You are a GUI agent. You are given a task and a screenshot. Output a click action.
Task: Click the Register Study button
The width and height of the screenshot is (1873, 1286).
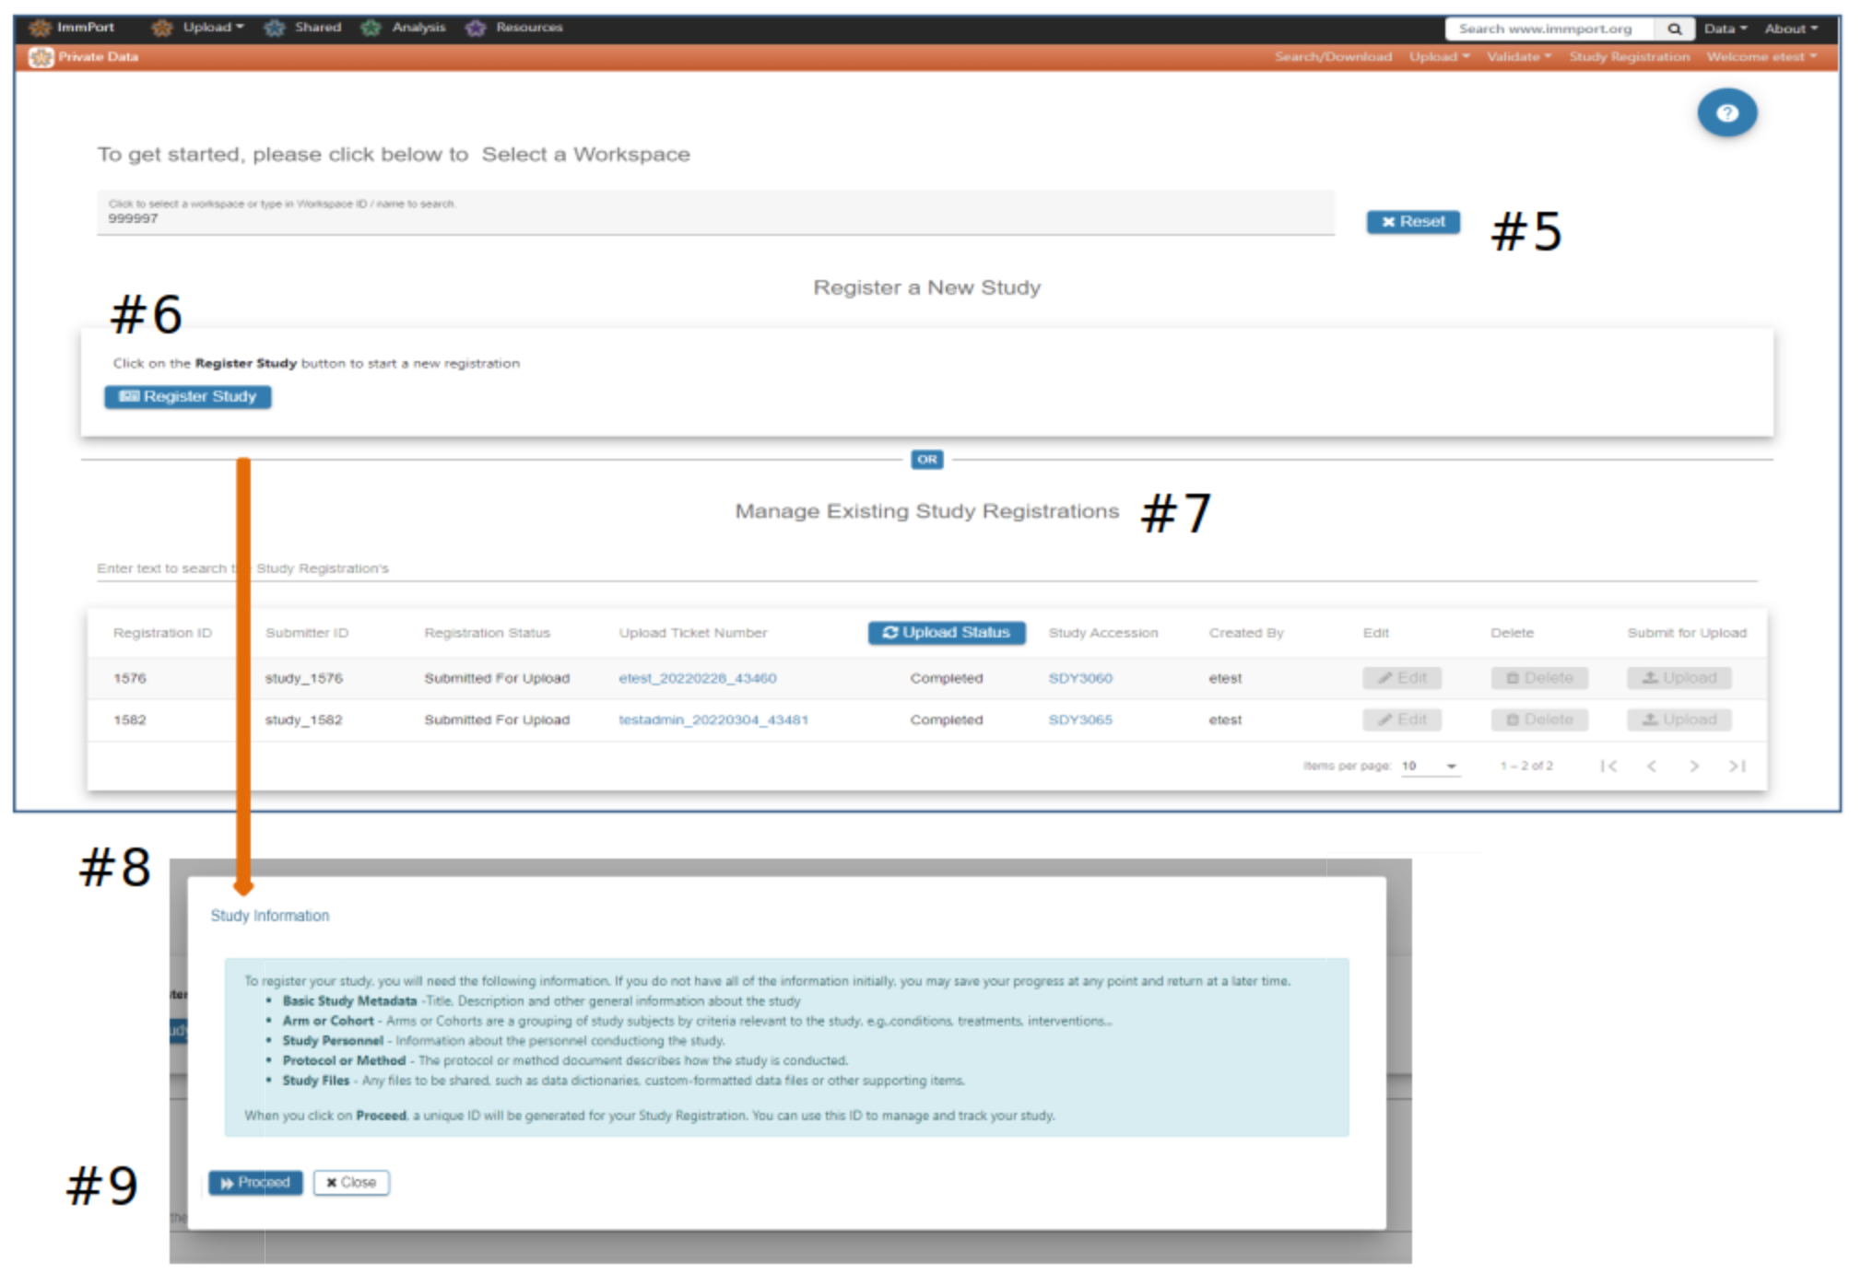pos(188,397)
